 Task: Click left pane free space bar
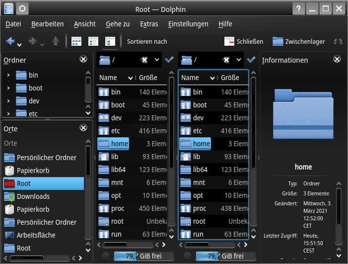pos(144,256)
